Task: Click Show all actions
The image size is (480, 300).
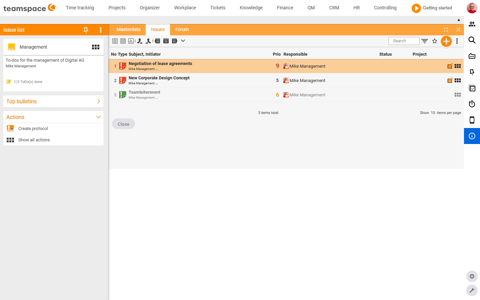Action: (34, 140)
